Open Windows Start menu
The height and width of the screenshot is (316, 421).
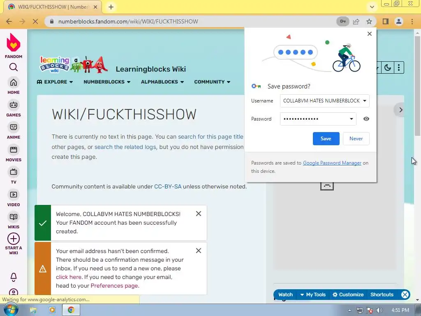(11, 310)
